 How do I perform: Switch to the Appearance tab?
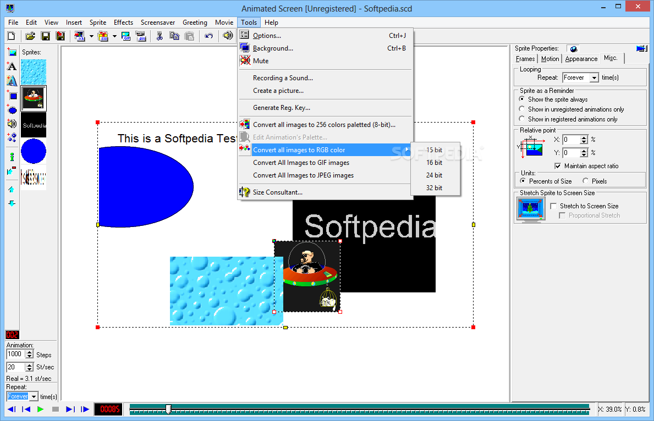(x=581, y=59)
